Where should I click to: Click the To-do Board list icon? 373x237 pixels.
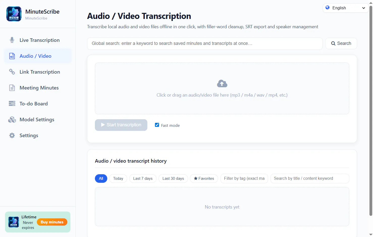tap(12, 104)
